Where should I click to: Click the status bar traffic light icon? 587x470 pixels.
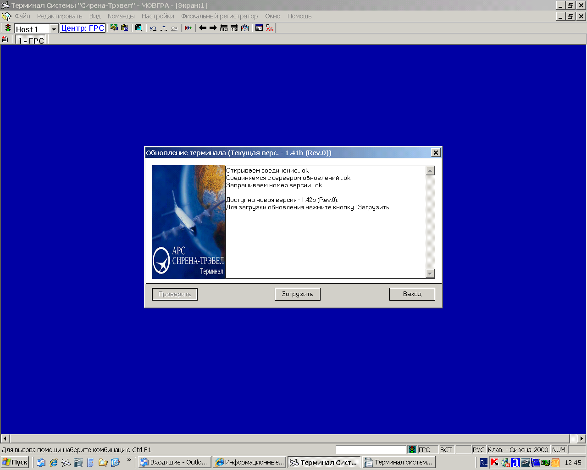(x=412, y=450)
